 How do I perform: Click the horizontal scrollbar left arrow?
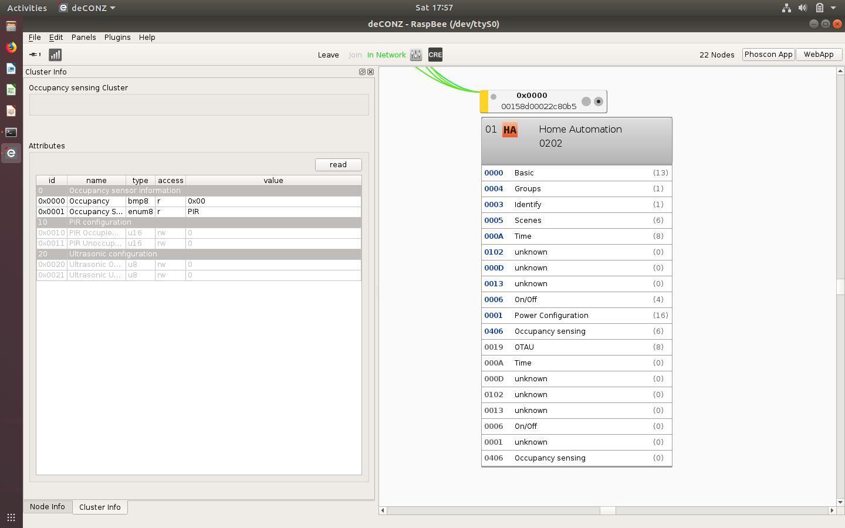(383, 510)
